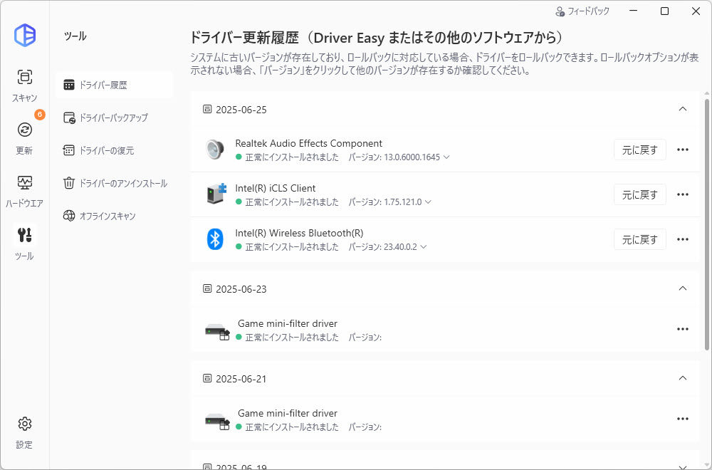Roll back Intel(R) iCLS Client driver
The image size is (712, 470).
[640, 195]
